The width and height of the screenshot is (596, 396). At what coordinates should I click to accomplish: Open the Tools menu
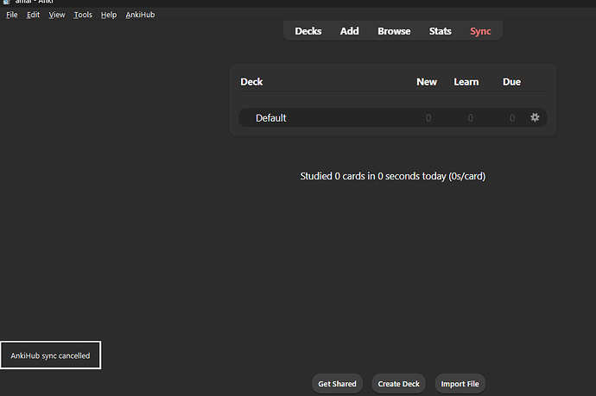(x=83, y=15)
